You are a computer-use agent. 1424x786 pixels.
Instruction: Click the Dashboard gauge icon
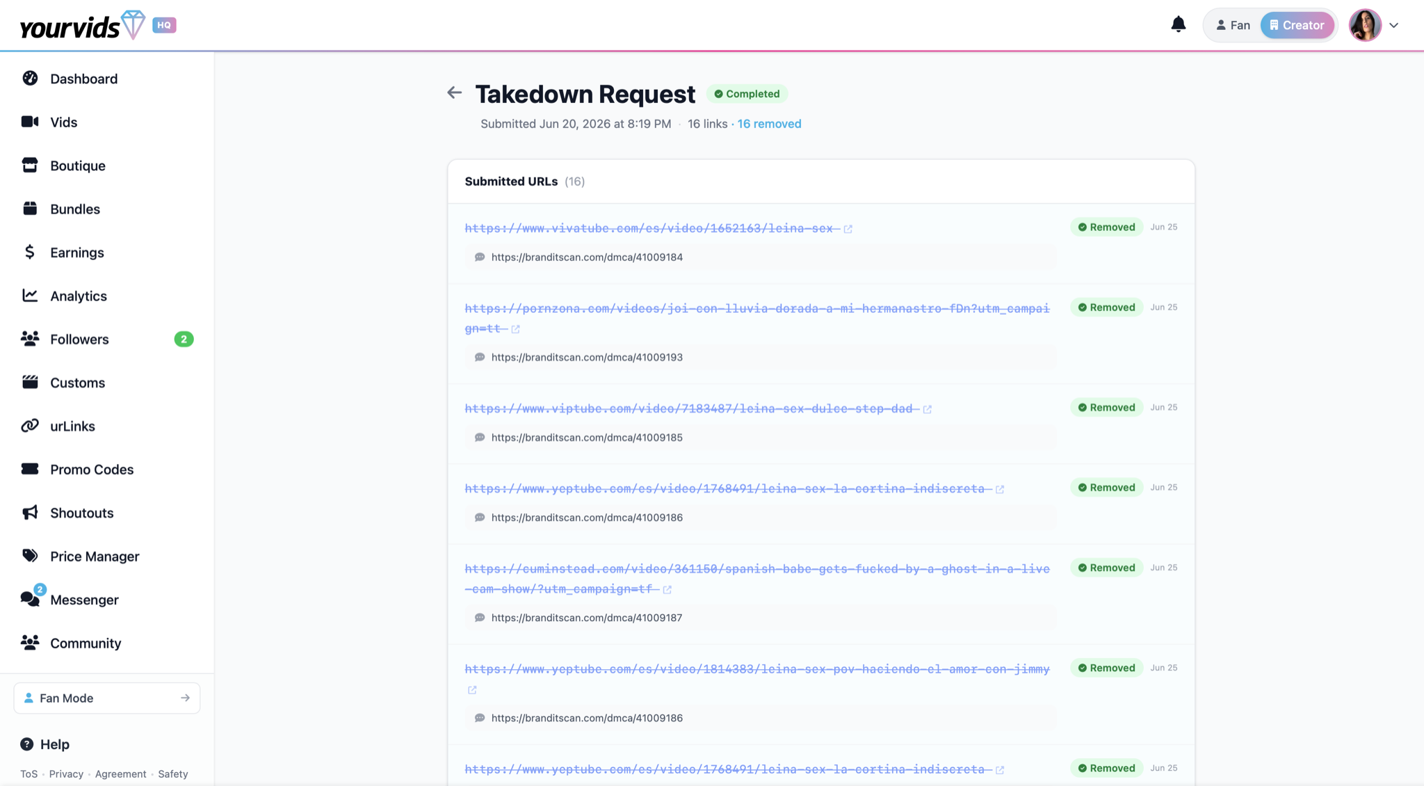30,78
